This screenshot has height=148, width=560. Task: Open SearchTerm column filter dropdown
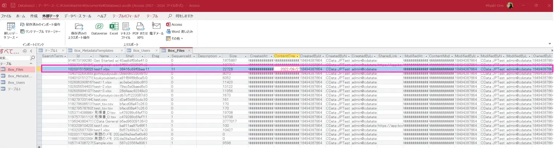click(65, 56)
